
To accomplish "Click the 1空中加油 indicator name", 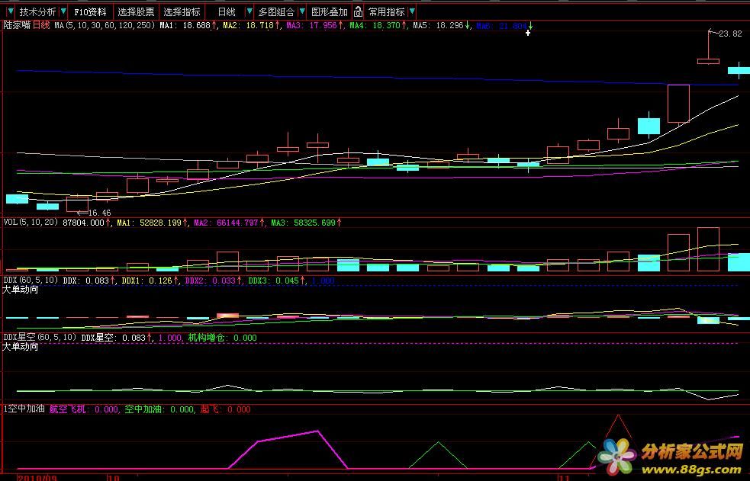I will [x=24, y=409].
